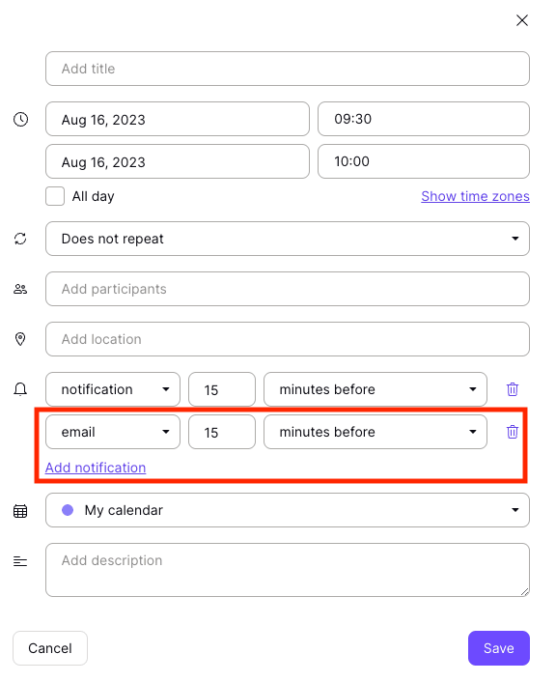Click the calendar grid icon

pos(20,511)
